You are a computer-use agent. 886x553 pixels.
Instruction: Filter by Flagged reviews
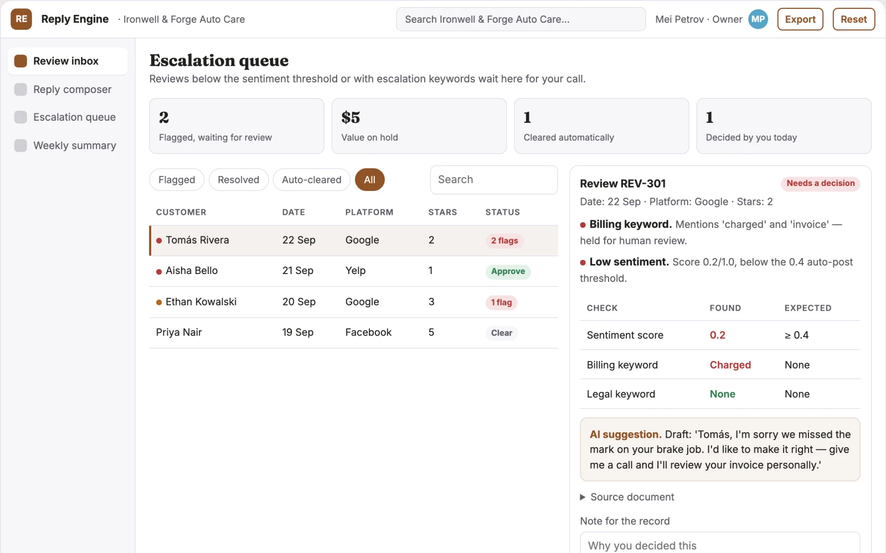coord(177,180)
